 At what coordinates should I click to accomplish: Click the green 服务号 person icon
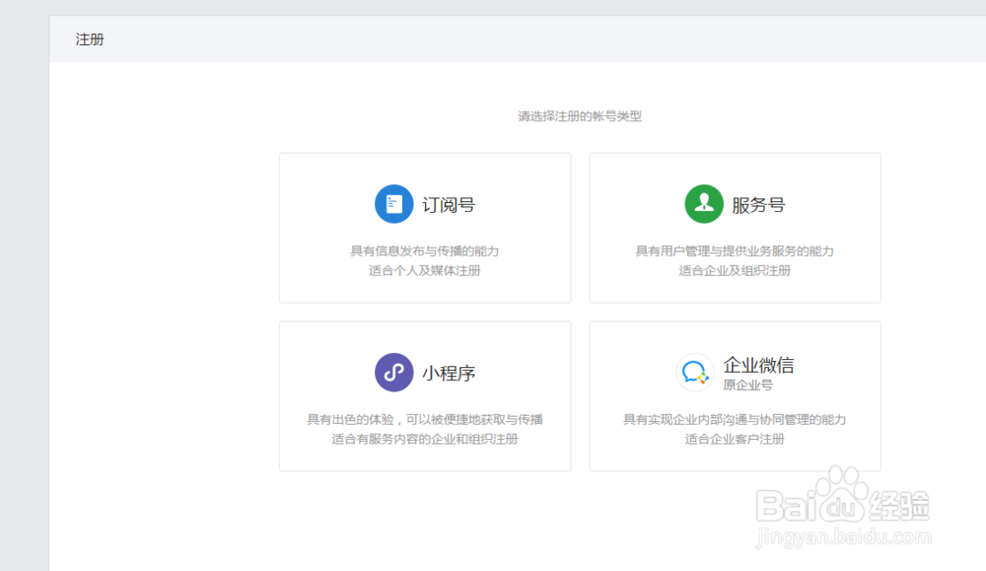(704, 204)
